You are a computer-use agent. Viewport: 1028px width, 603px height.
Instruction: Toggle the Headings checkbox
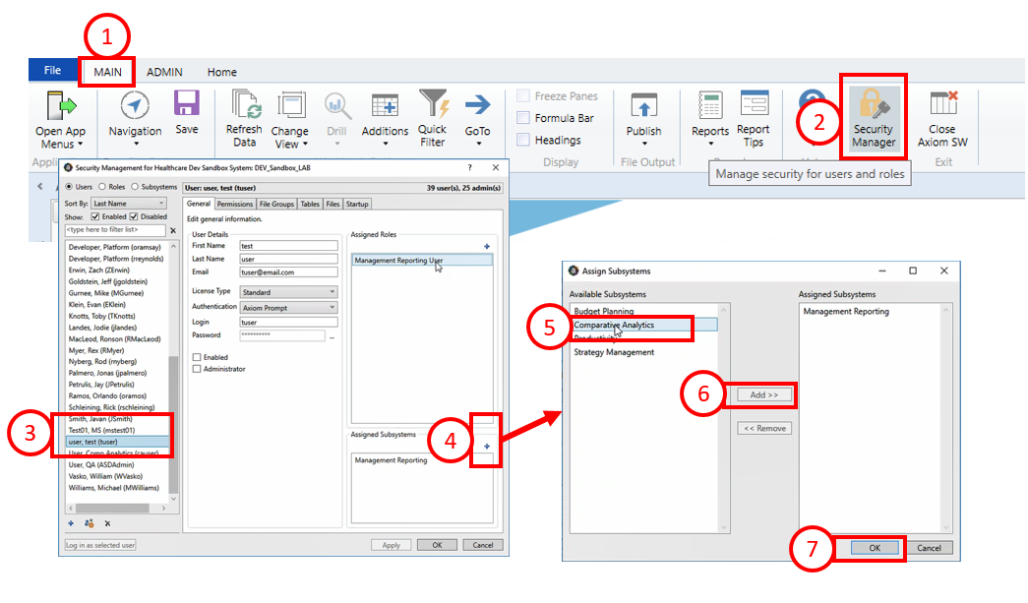tap(523, 140)
